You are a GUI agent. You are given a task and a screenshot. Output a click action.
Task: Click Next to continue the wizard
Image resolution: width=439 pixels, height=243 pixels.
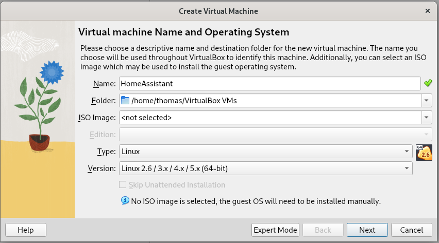[367, 230]
